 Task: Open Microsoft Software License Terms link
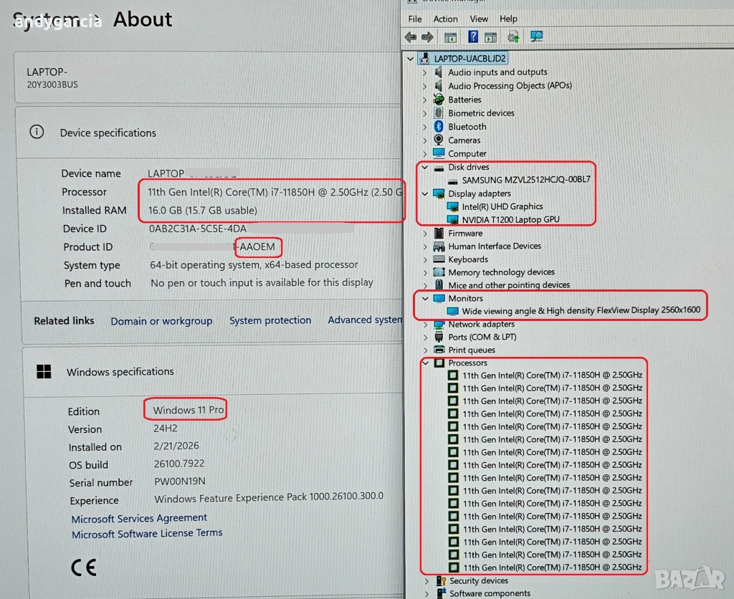147,534
